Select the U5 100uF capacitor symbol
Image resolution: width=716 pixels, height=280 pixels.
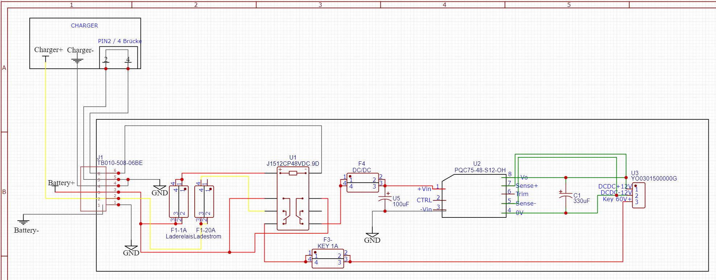point(385,199)
